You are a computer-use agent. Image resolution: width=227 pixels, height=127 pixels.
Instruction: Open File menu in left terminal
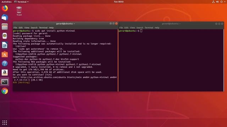pos(15,28)
